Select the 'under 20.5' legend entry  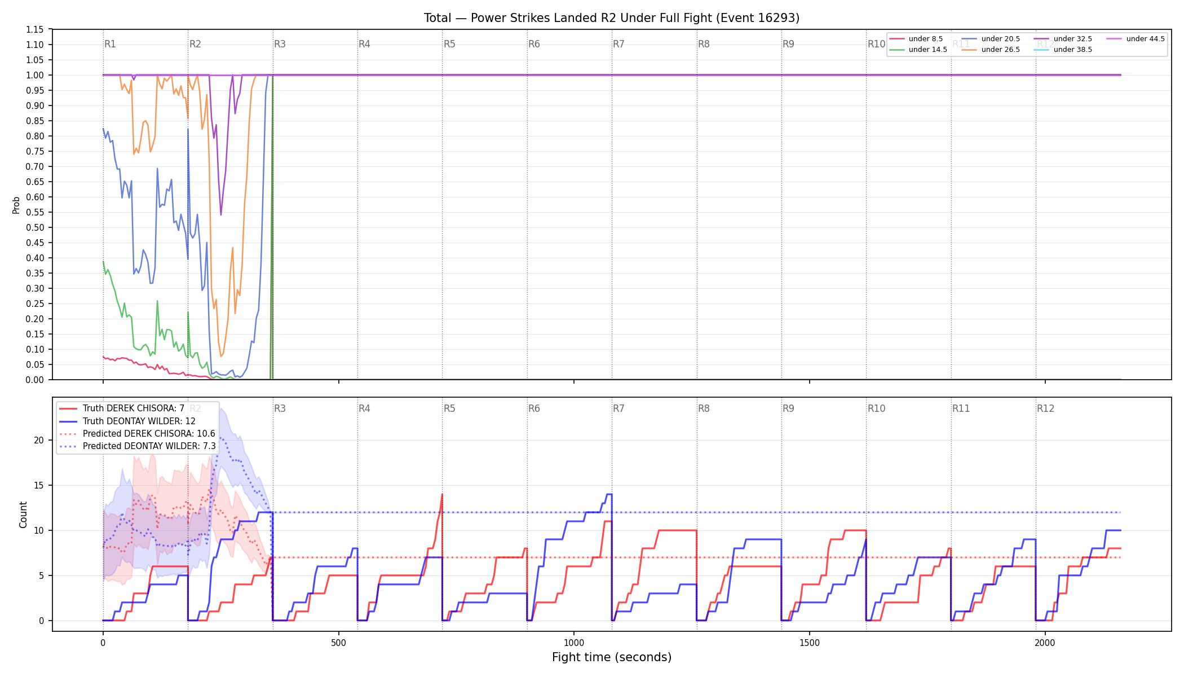coord(991,39)
